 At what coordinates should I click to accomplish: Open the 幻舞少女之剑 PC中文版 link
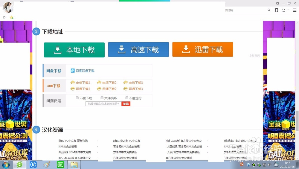126,141
